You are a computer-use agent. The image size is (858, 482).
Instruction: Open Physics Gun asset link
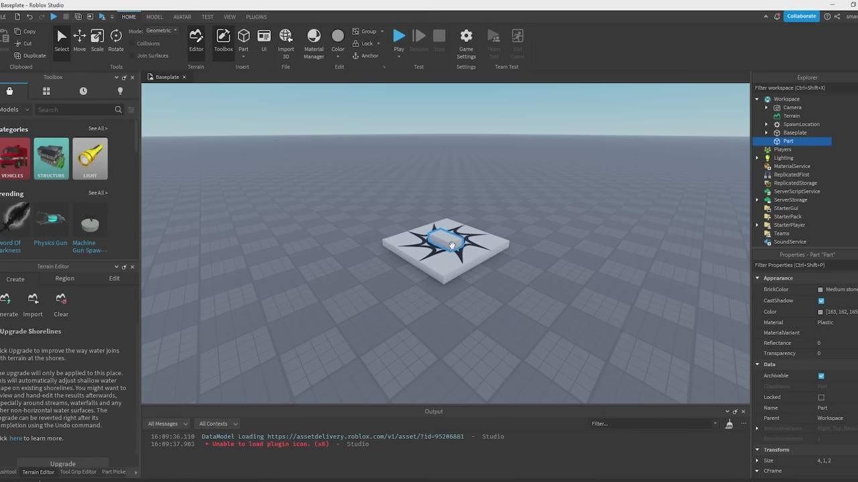pos(51,243)
